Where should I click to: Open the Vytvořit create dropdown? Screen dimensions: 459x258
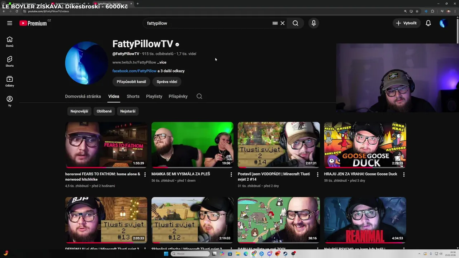click(x=406, y=23)
